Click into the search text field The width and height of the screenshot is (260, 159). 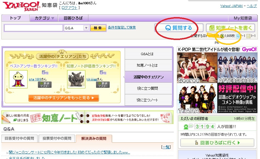tap(34, 28)
